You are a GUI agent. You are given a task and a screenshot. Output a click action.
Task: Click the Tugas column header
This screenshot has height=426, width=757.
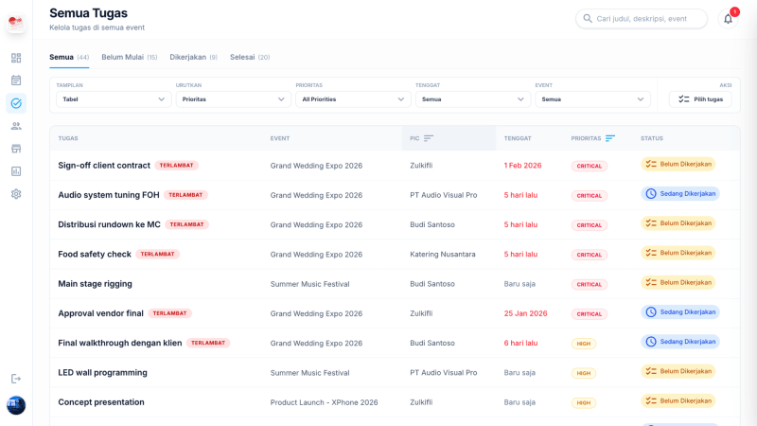point(68,138)
